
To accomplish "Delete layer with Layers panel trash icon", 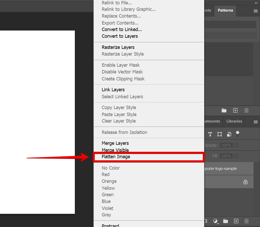I will [x=247, y=221].
